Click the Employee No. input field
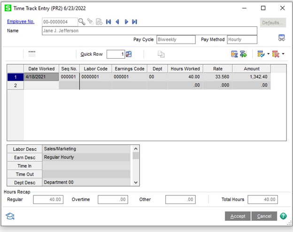 [x=60, y=22]
